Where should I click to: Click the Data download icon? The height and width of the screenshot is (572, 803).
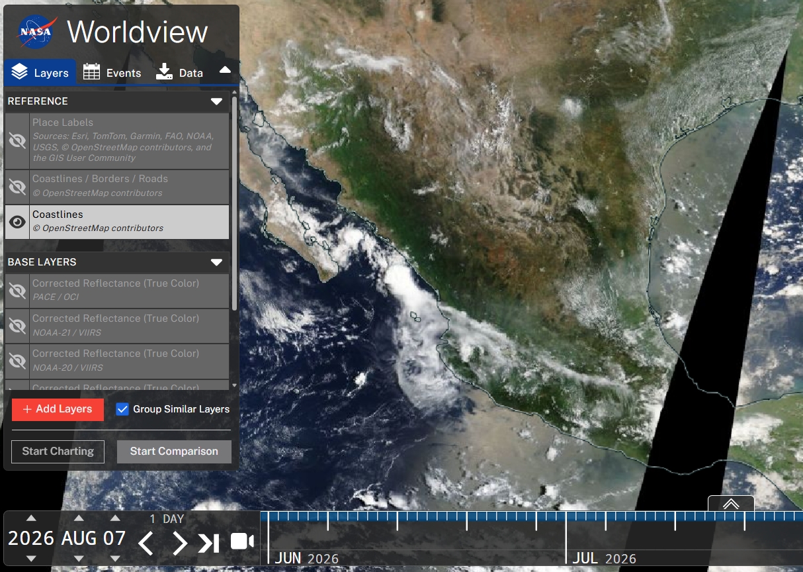pos(164,71)
